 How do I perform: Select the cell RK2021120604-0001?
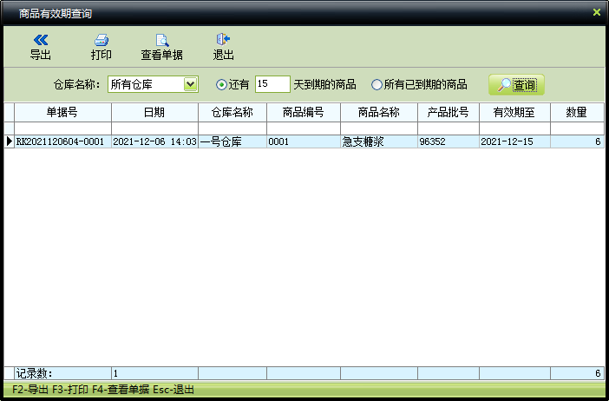(x=63, y=141)
